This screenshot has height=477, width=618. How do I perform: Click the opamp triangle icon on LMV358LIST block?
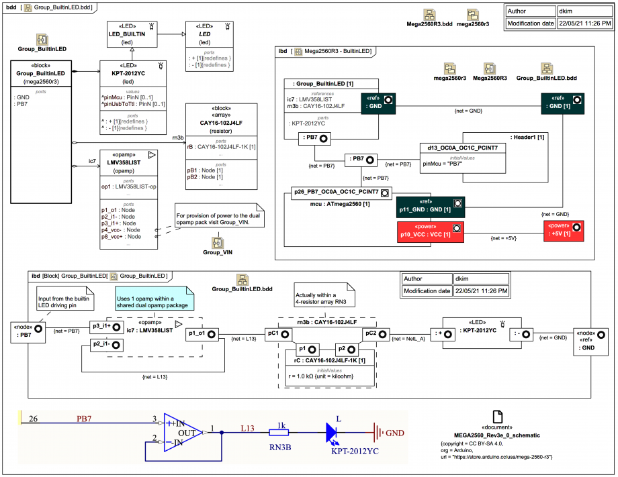[152, 155]
